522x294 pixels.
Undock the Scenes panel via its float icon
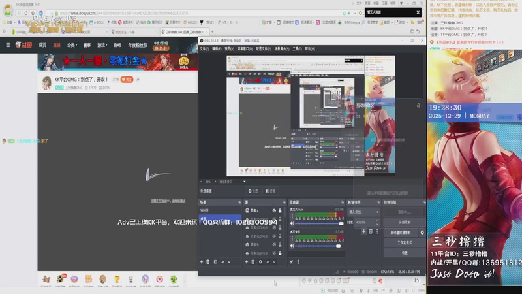pyautogui.click(x=239, y=203)
